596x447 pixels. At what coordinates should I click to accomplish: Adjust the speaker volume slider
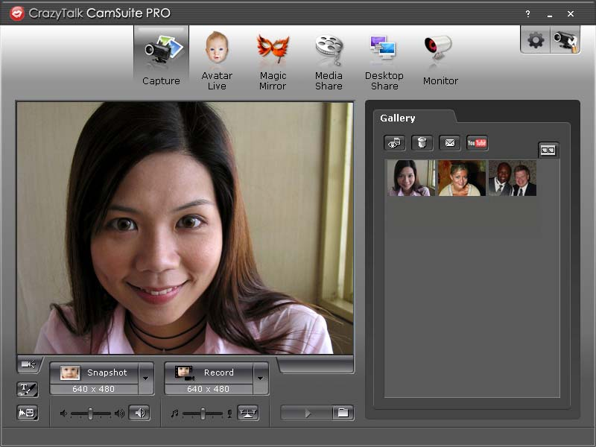tap(90, 413)
